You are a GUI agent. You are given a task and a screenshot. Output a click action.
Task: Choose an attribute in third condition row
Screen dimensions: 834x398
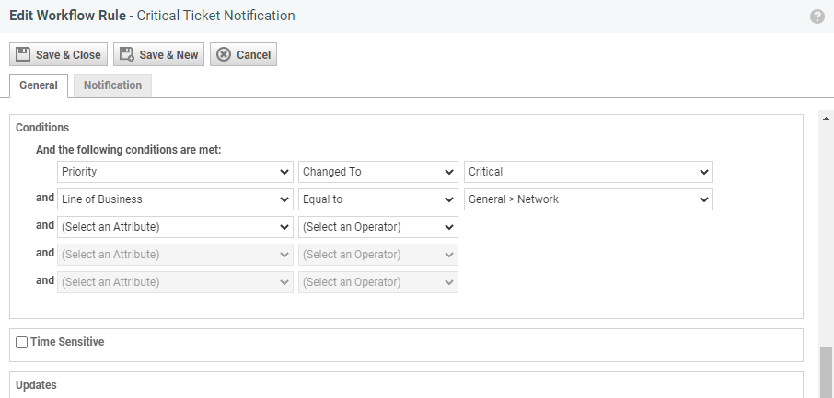[175, 227]
